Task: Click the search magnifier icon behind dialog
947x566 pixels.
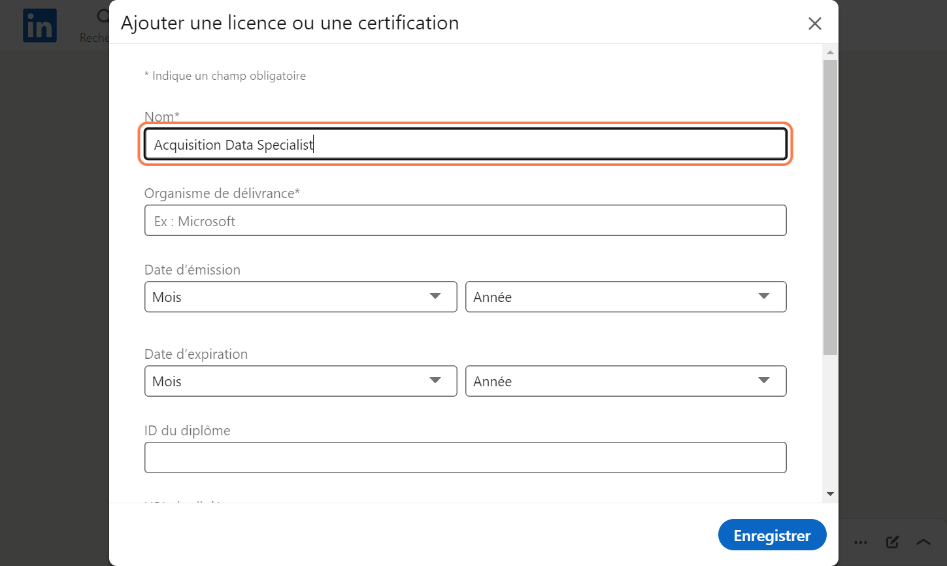Action: tap(103, 16)
